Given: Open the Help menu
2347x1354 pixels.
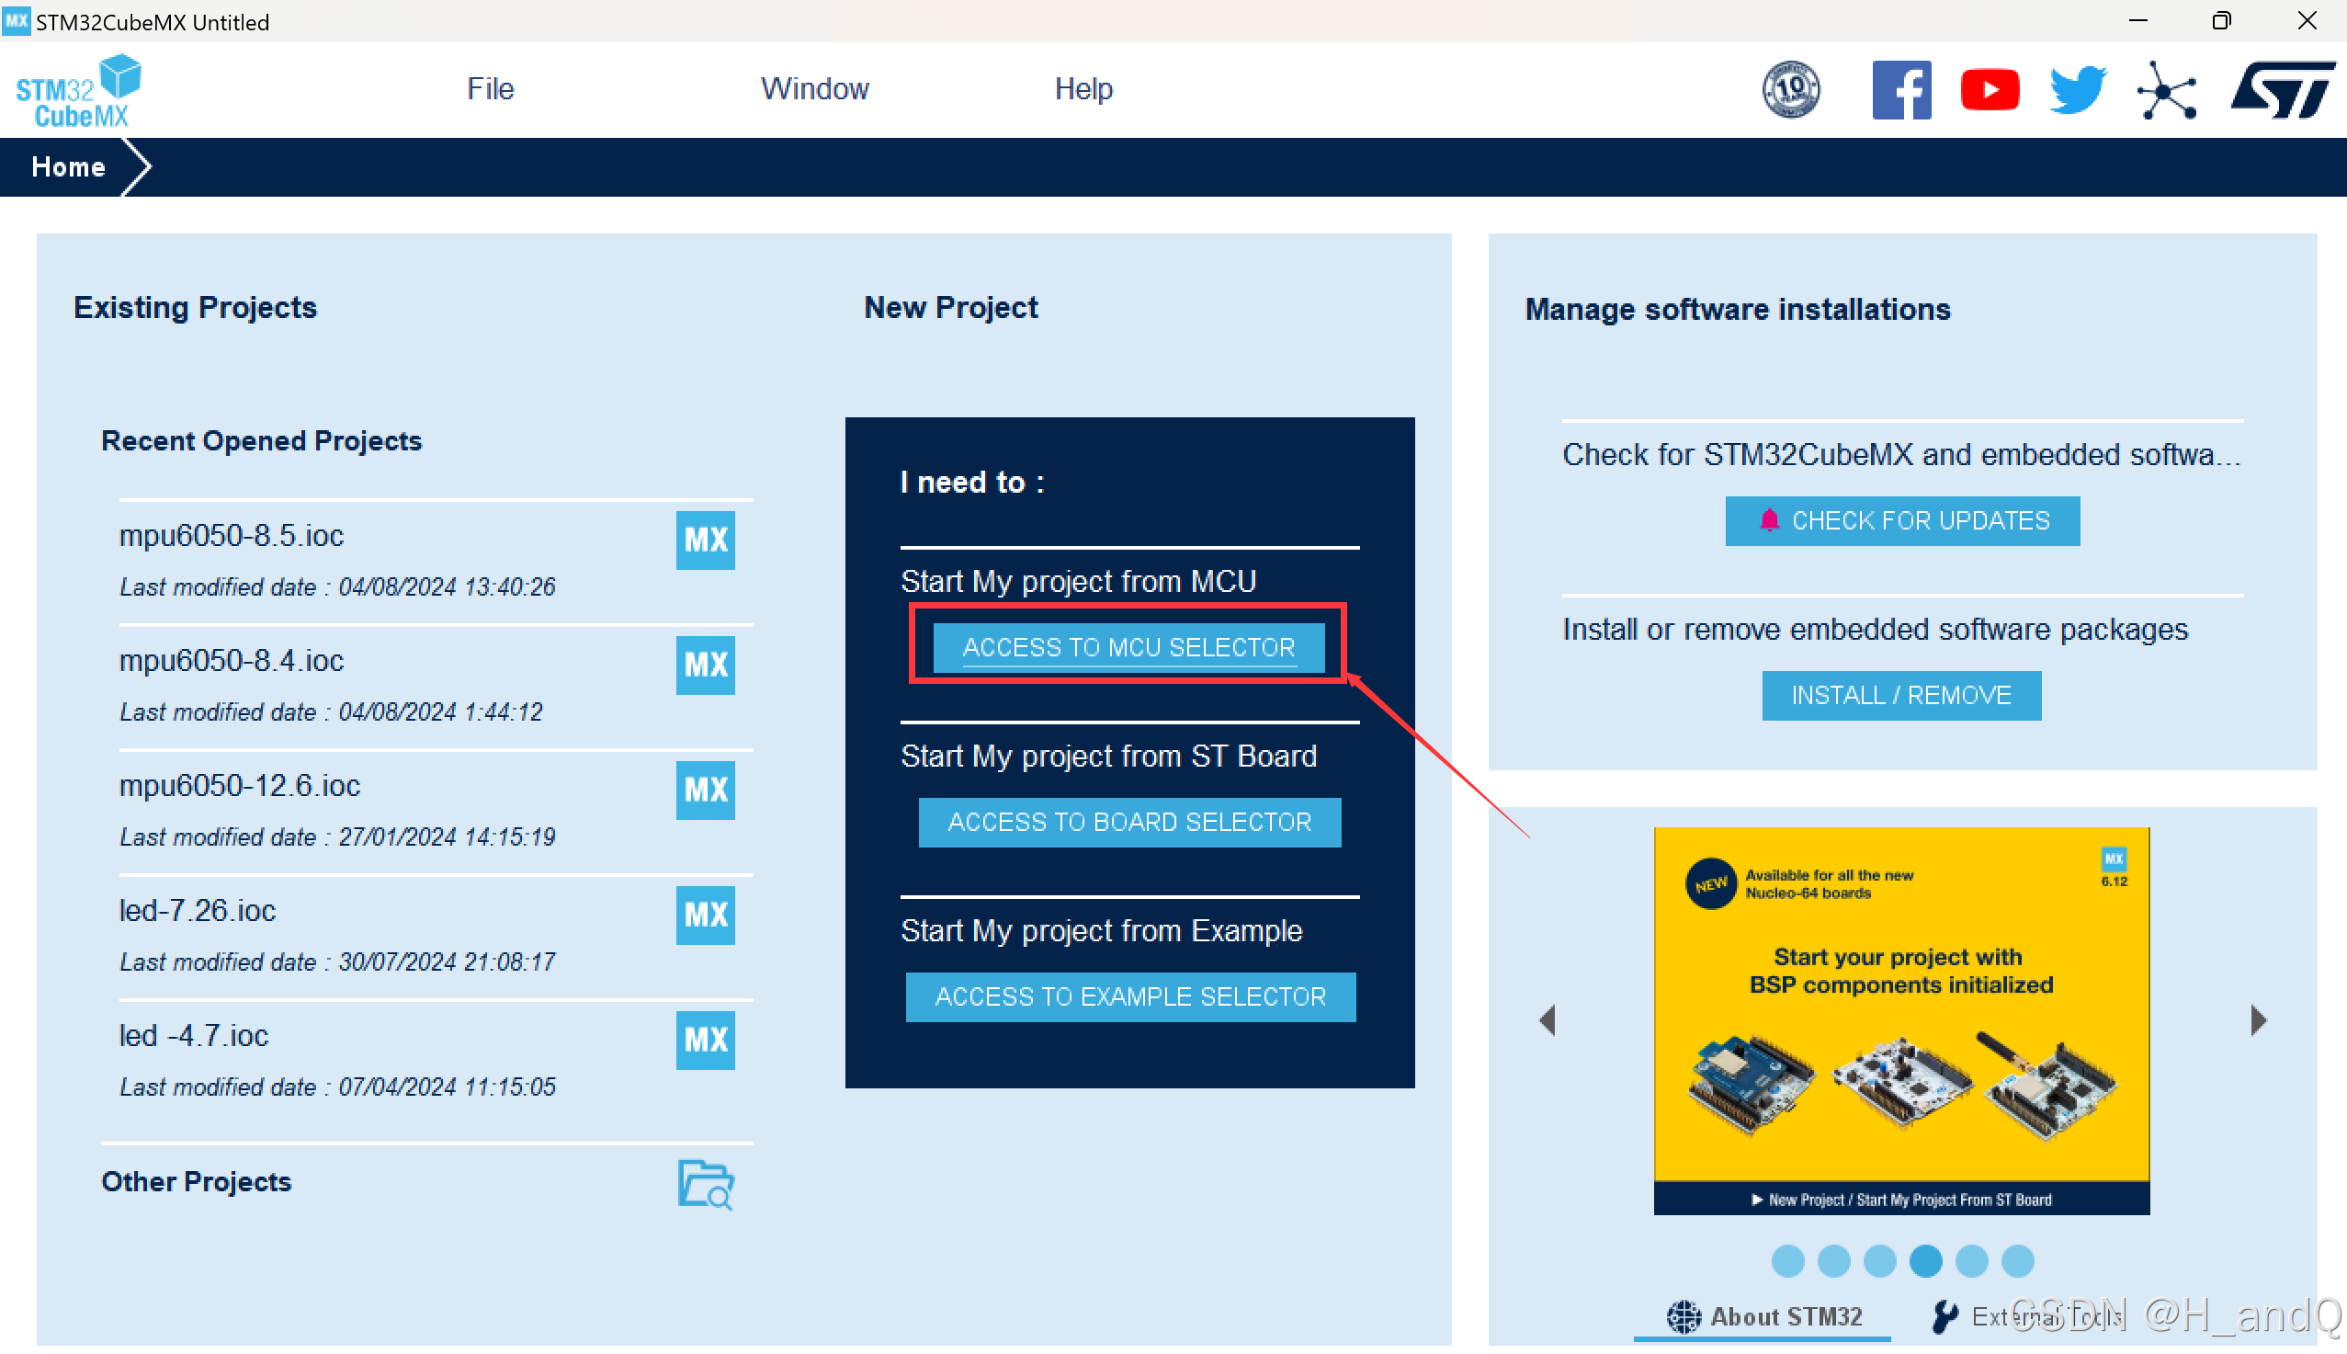Looking at the screenshot, I should pyautogui.click(x=1083, y=88).
